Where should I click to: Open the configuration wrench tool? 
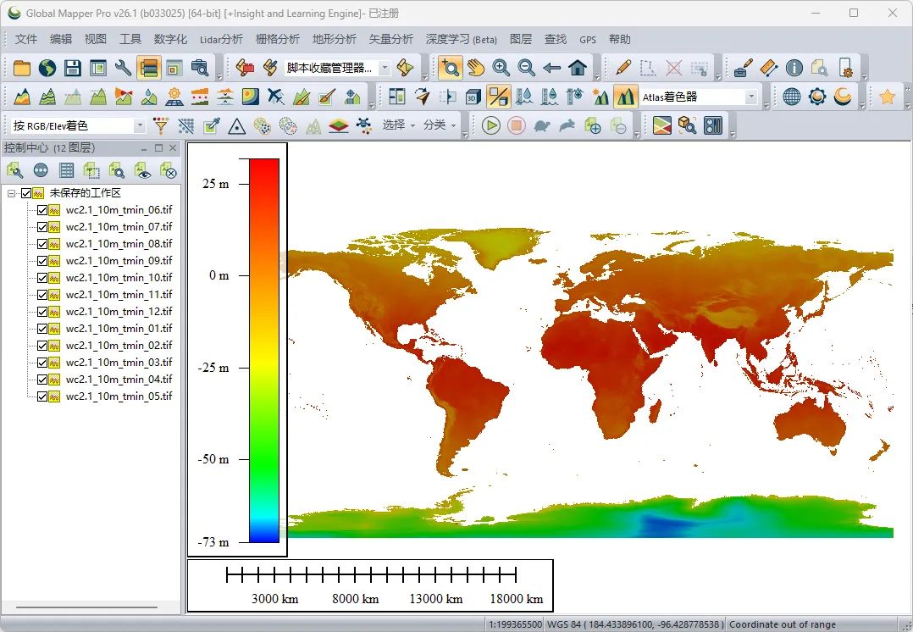[123, 68]
